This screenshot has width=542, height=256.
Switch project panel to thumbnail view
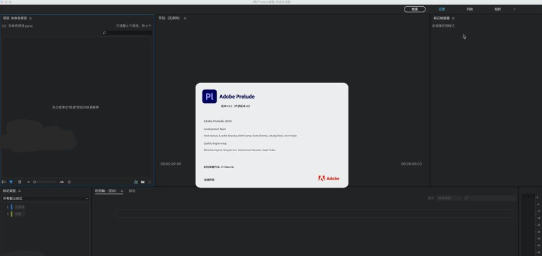click(x=11, y=182)
